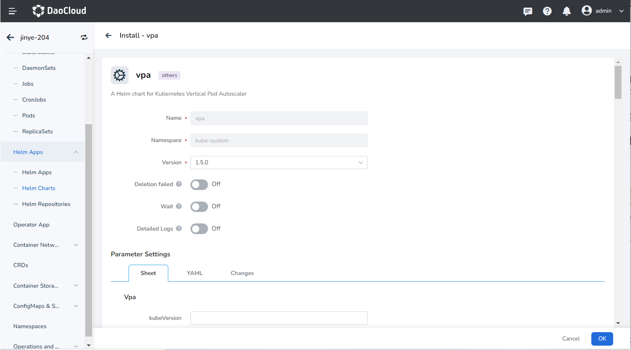Enable the Deletion failed toggle

pyautogui.click(x=199, y=185)
